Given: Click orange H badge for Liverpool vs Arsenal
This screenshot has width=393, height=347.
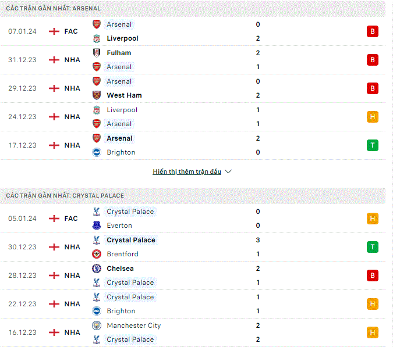Looking at the screenshot, I should pyautogui.click(x=373, y=117).
